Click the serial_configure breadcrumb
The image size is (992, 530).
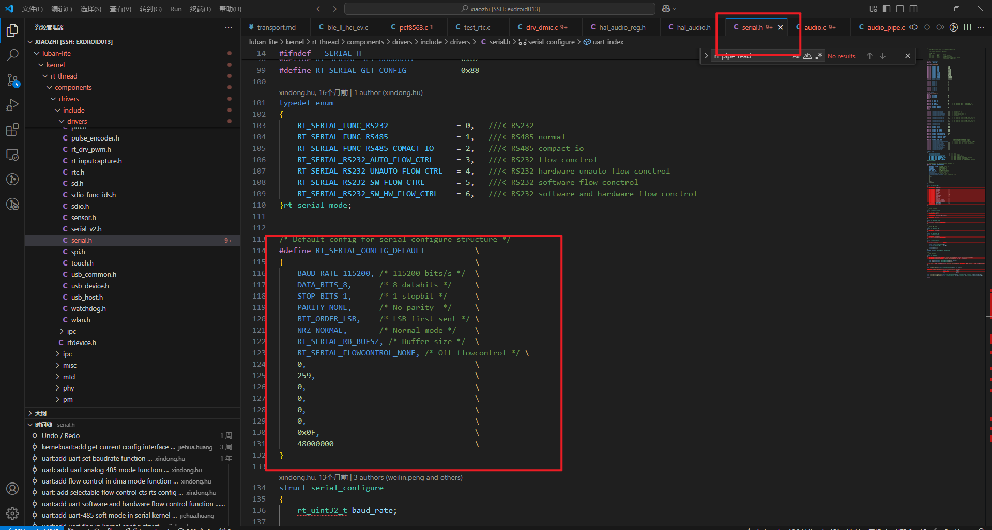[551, 42]
